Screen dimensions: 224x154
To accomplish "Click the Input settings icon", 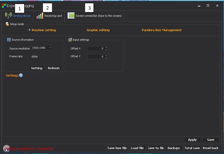I will 70,40.
